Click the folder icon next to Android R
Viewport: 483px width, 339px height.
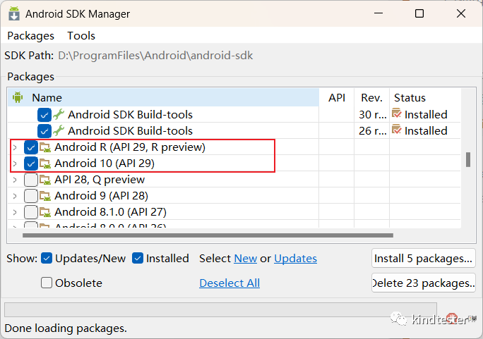[x=45, y=147]
